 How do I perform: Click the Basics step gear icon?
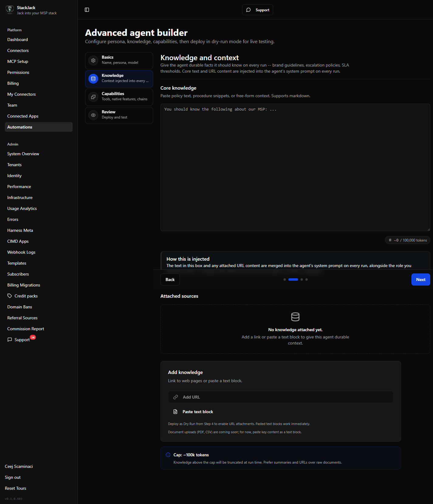click(93, 60)
